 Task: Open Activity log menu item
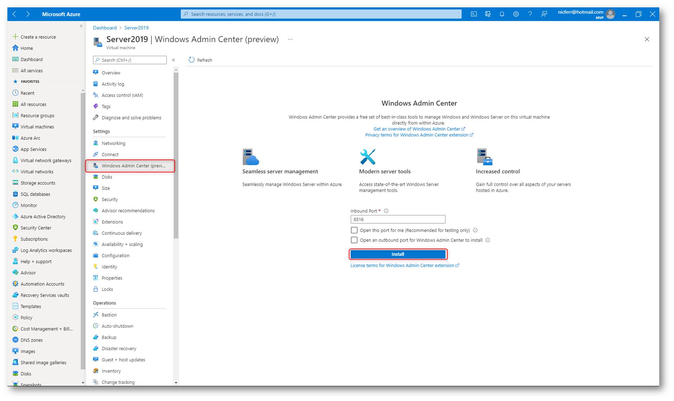click(x=113, y=84)
